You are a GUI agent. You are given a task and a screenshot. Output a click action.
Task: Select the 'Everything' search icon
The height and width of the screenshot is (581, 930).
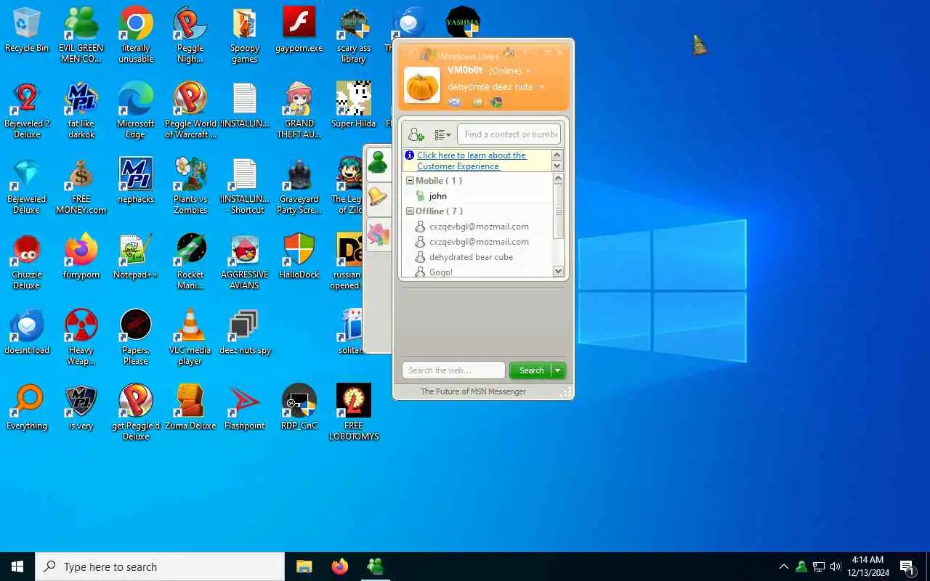click(27, 407)
